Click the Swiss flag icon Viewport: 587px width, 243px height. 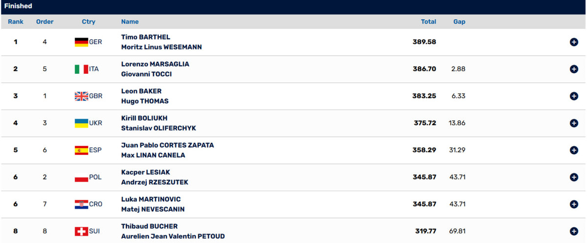point(81,231)
